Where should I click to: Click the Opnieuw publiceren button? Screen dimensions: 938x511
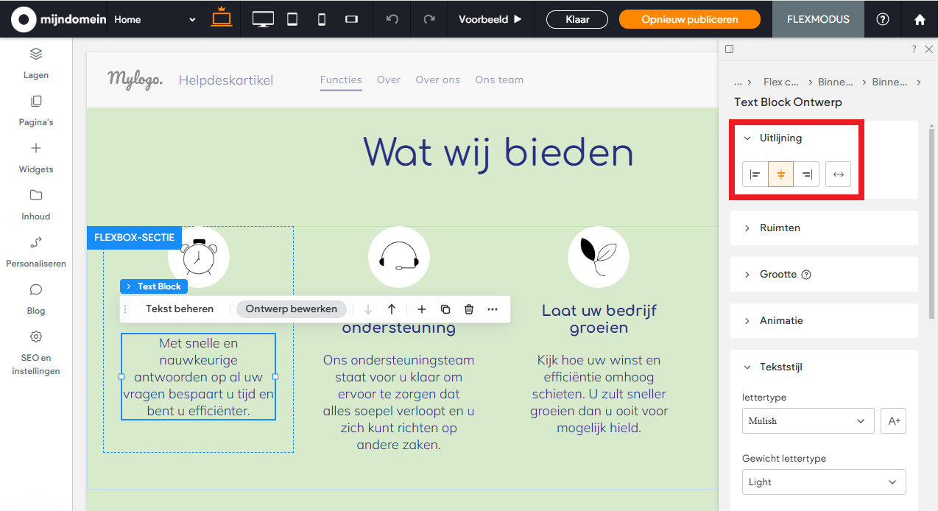[689, 19]
